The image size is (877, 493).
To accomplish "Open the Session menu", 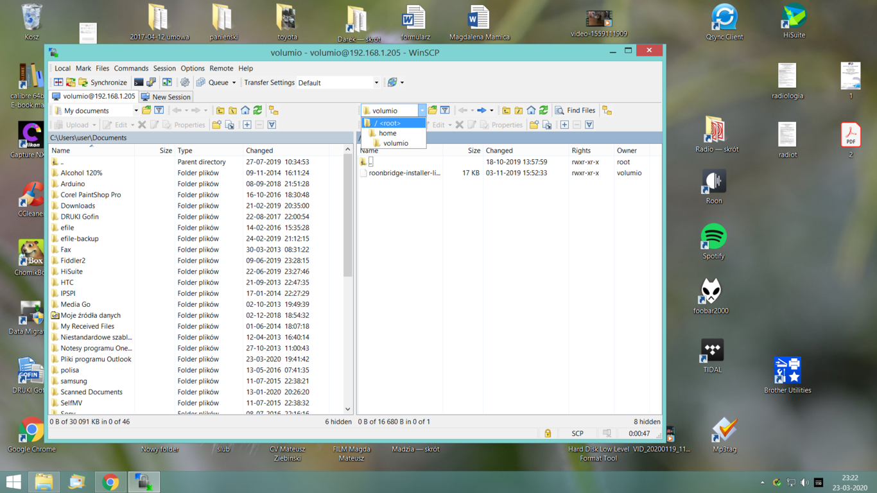I will click(x=164, y=68).
